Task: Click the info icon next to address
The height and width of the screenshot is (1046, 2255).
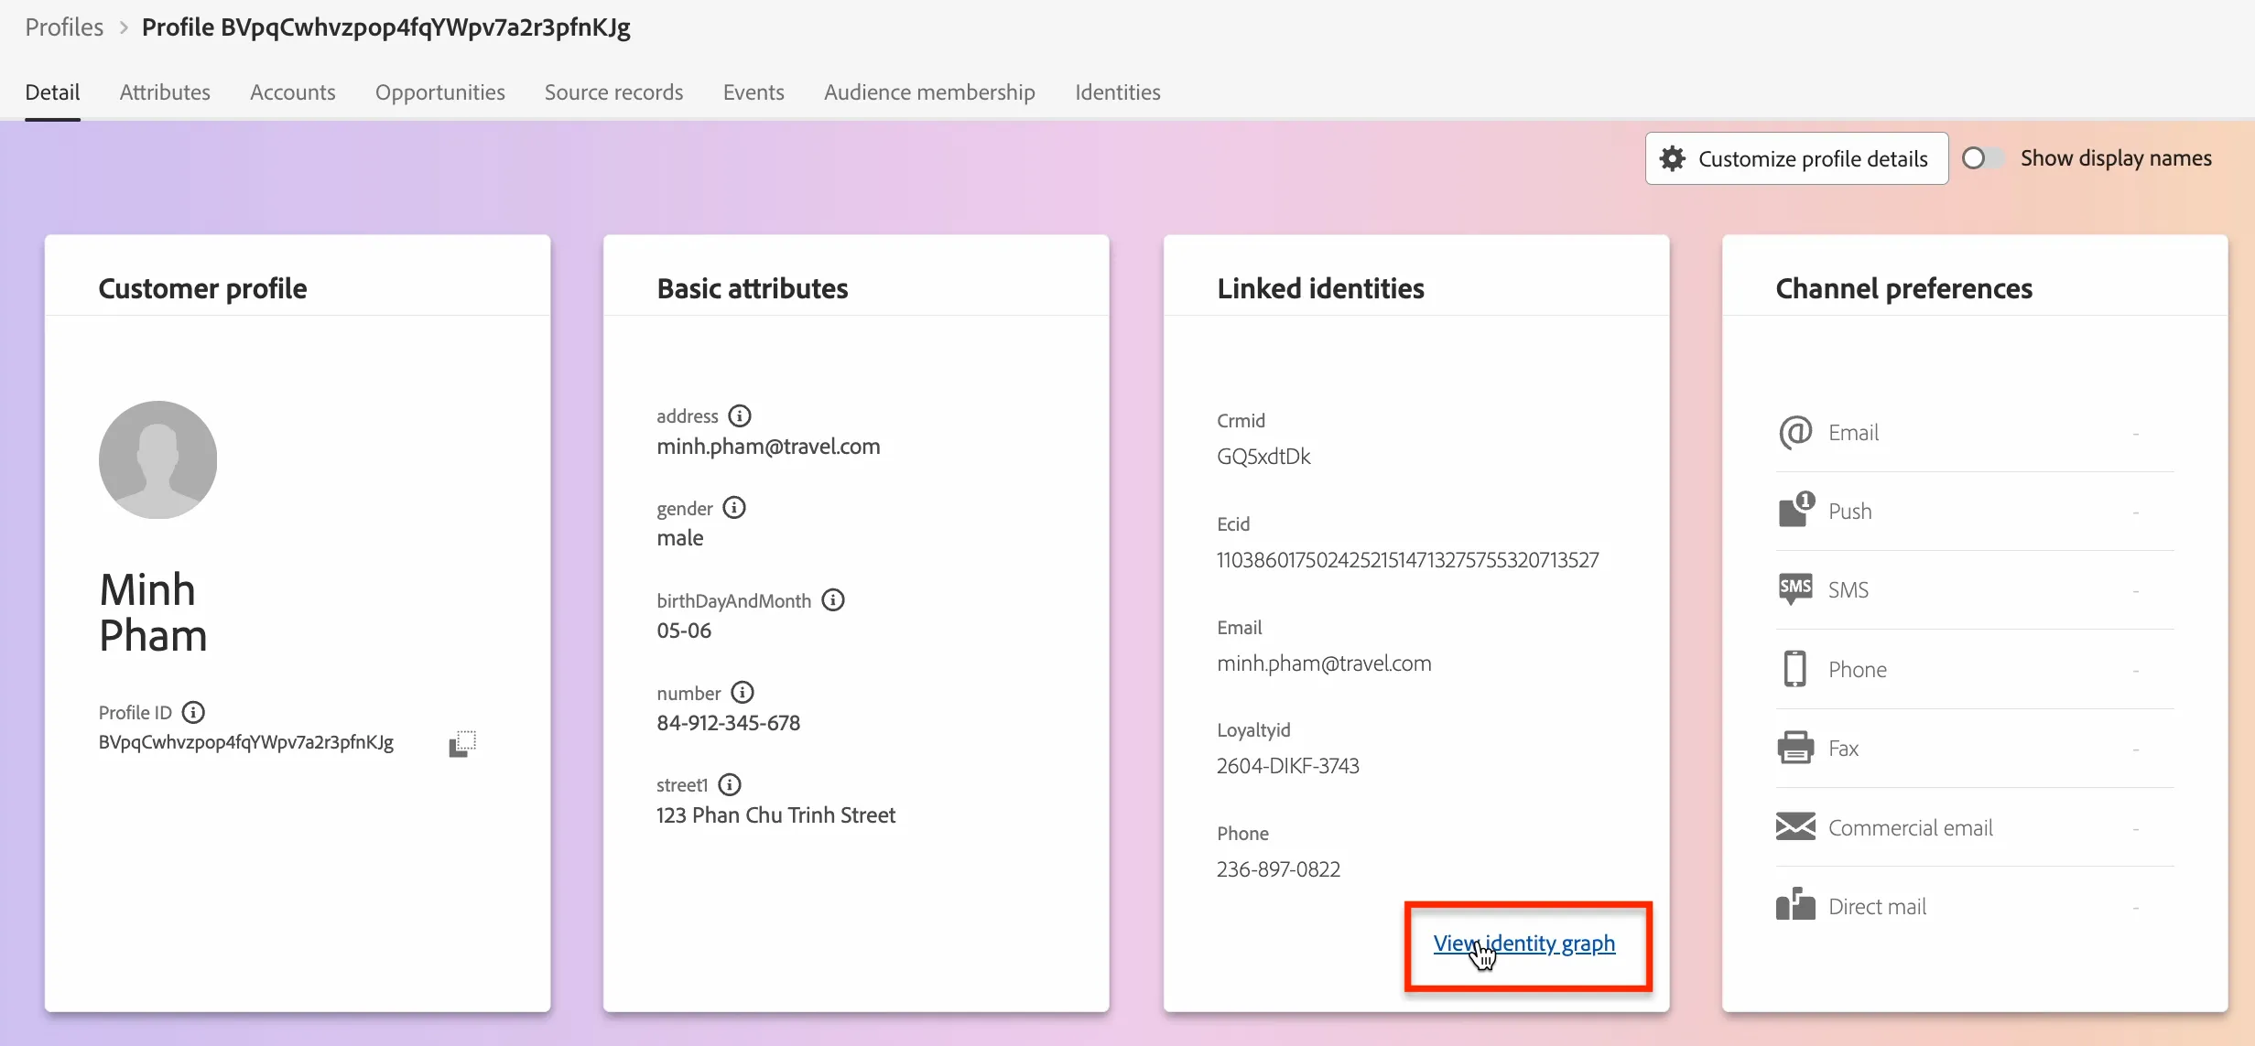Action: pyautogui.click(x=740, y=416)
